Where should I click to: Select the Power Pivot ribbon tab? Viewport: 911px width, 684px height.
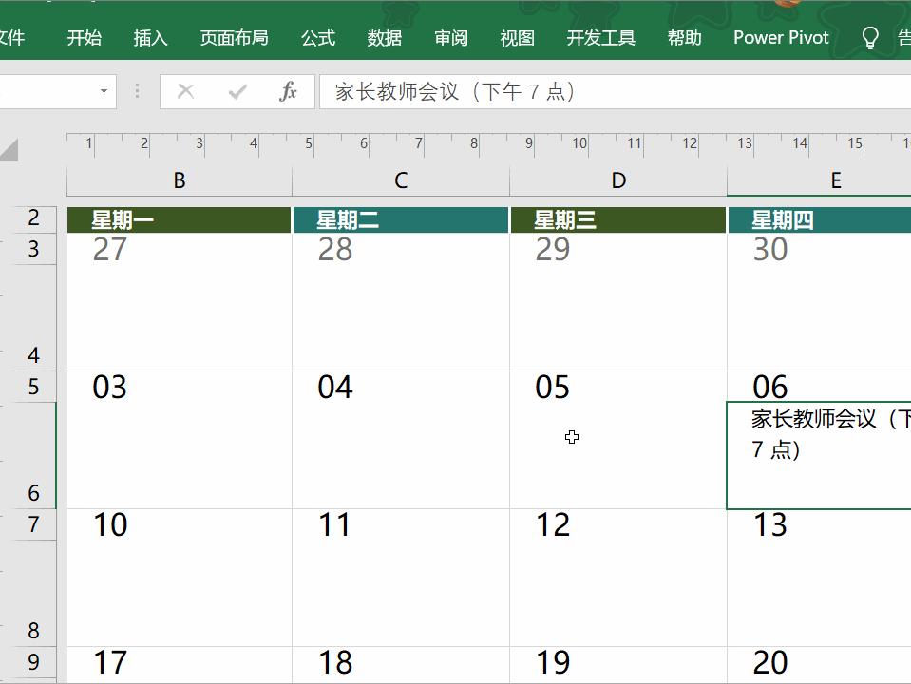point(781,37)
